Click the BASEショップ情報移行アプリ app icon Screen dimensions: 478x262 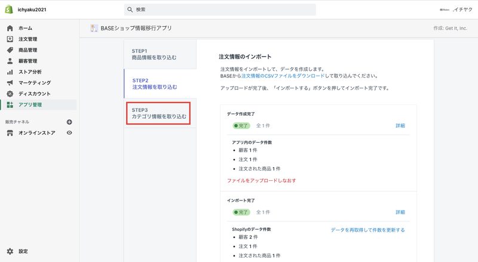(94, 28)
